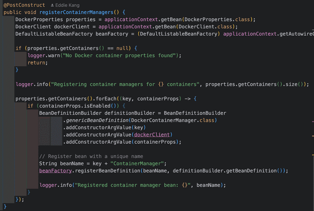This screenshot has height=211, width=314.
Task: Select the underlined dockerClient argument
Action: click(x=152, y=135)
